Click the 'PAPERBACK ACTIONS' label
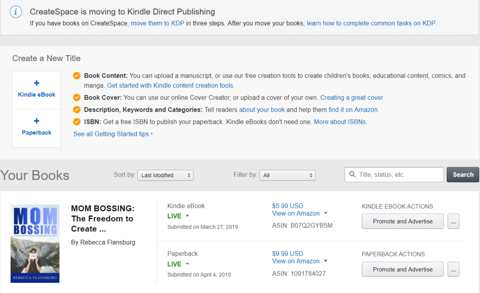The width and height of the screenshot is (480, 293). pyautogui.click(x=393, y=254)
